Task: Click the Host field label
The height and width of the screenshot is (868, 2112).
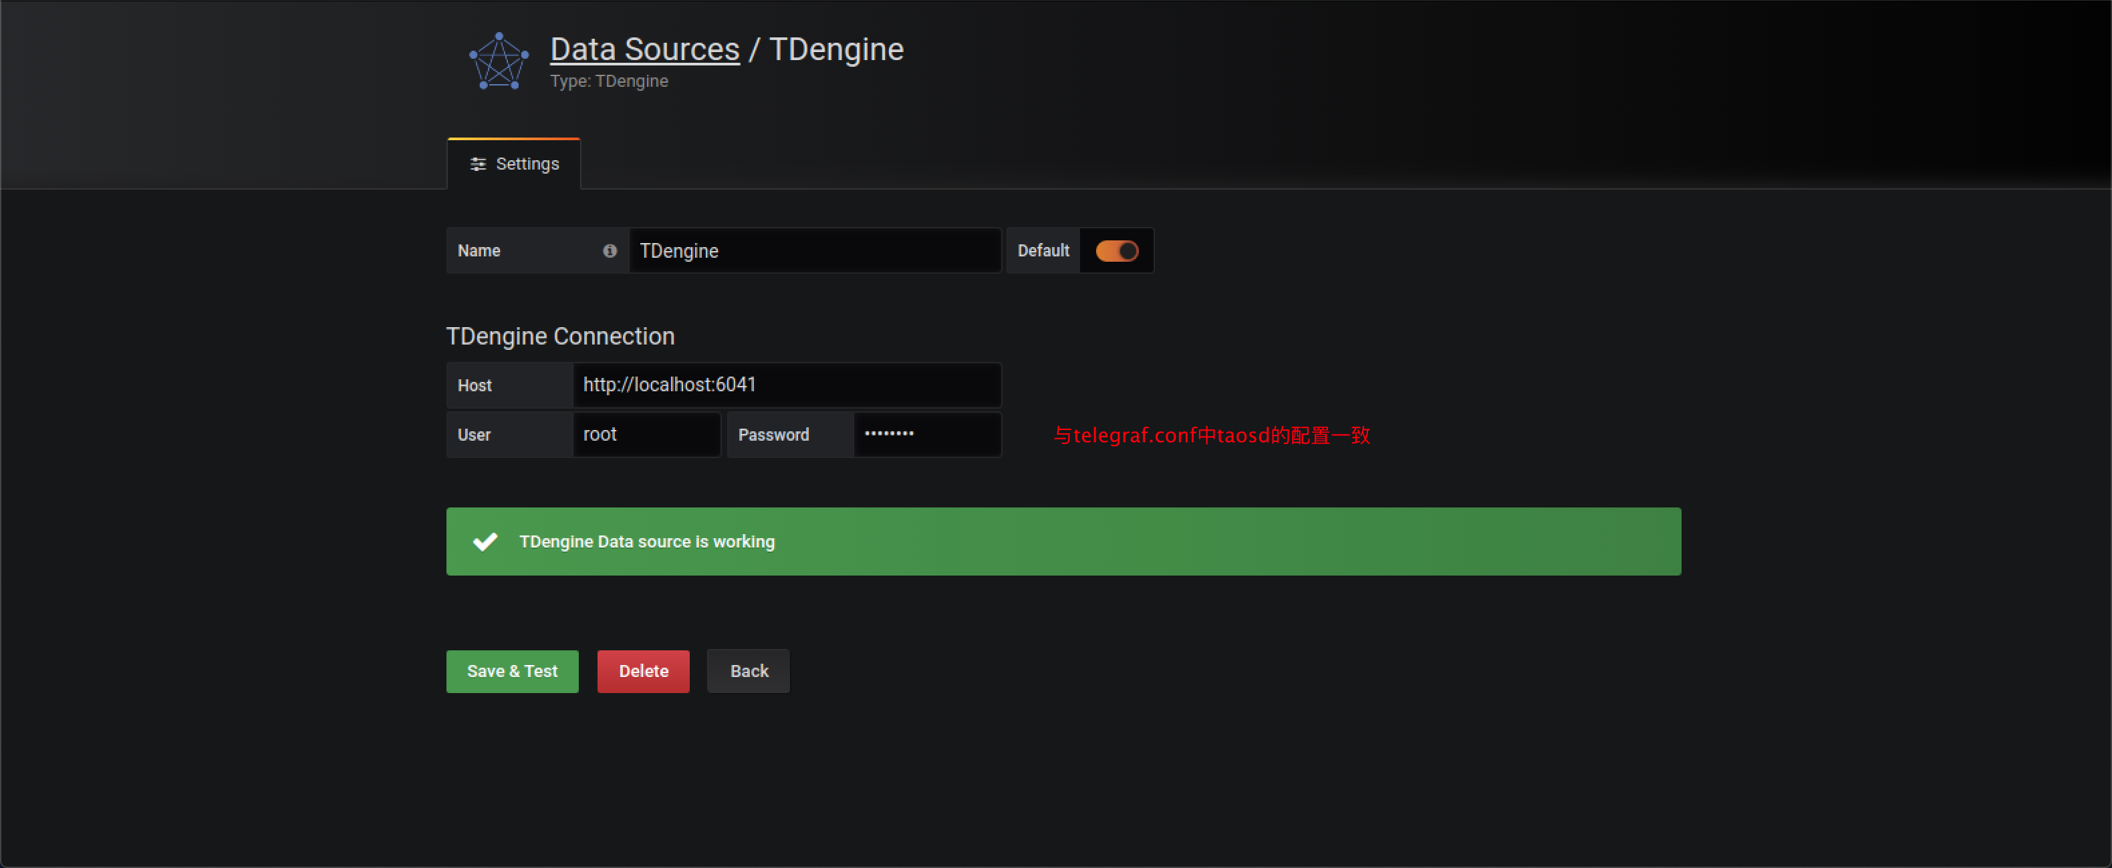Action: click(475, 386)
